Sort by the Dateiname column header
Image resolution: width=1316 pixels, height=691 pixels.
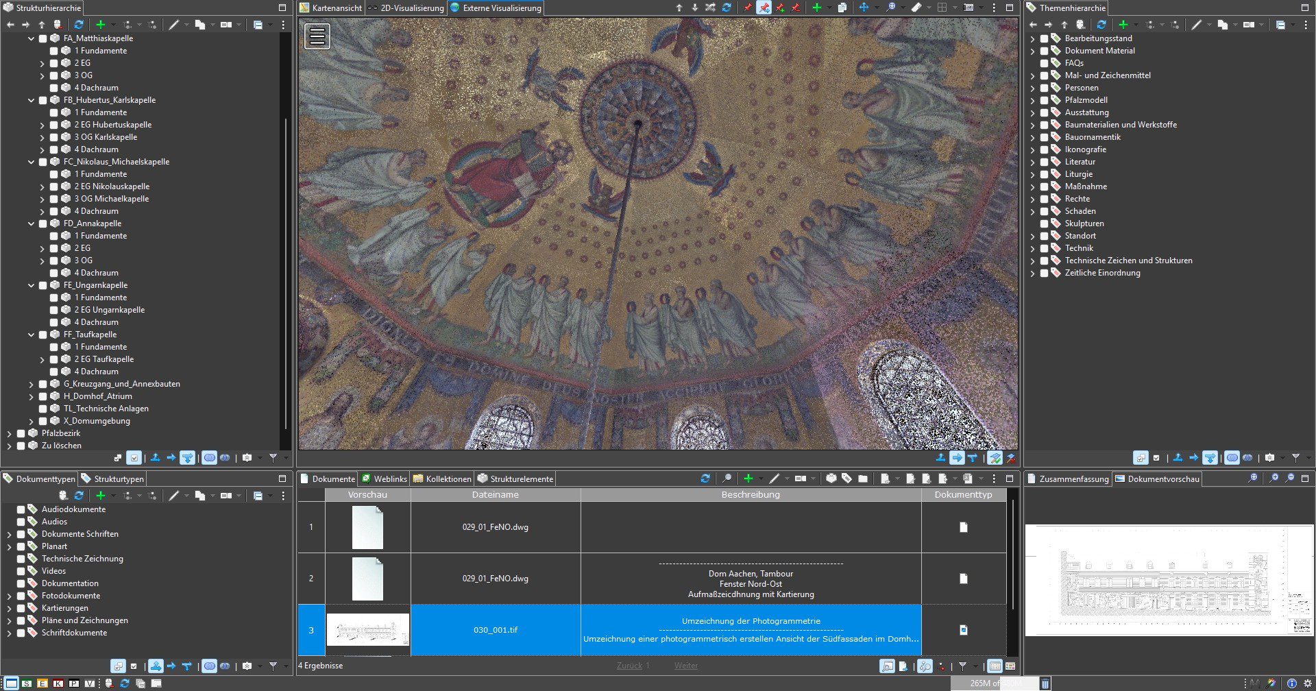(x=495, y=494)
